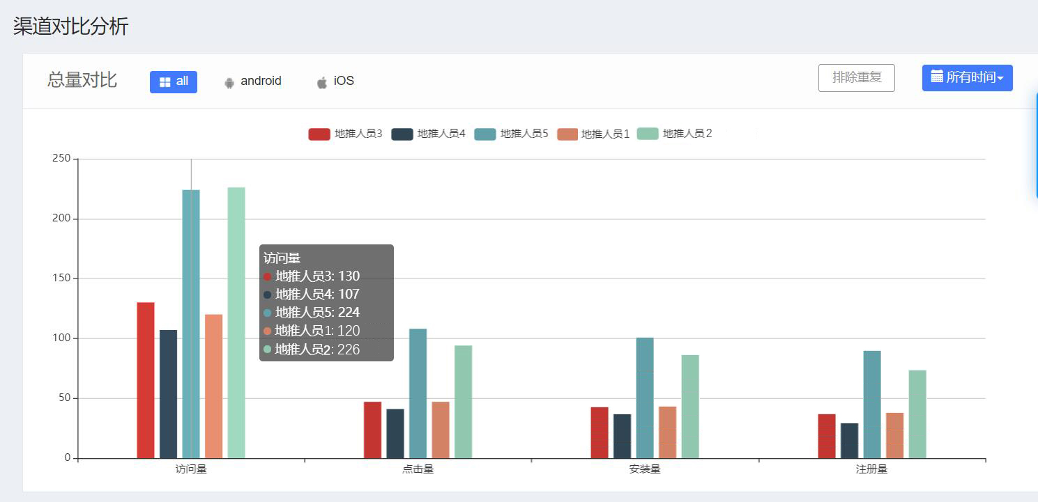Toggle legend series 地推人员4
This screenshot has width=1038, height=502.
(428, 134)
